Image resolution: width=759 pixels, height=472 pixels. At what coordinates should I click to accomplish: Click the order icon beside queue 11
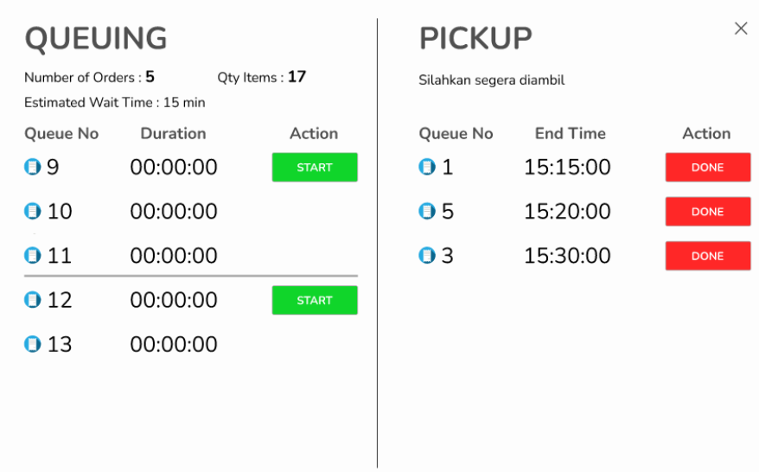click(33, 255)
